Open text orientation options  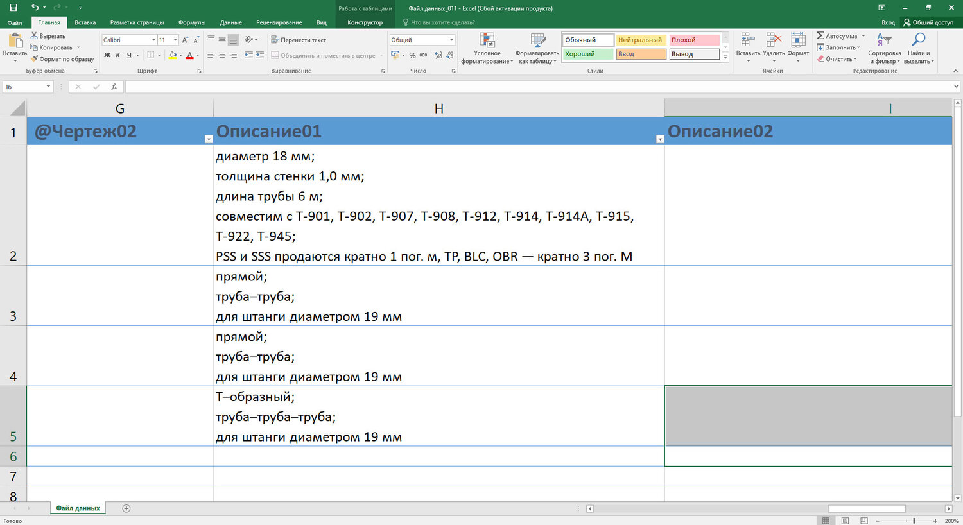pos(251,40)
